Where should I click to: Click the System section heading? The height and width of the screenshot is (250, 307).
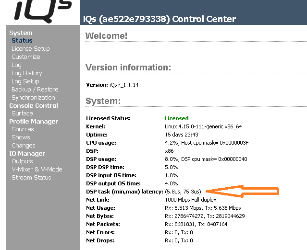(21, 33)
